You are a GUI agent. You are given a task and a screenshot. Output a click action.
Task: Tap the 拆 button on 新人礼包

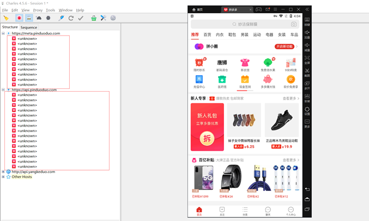(207, 138)
